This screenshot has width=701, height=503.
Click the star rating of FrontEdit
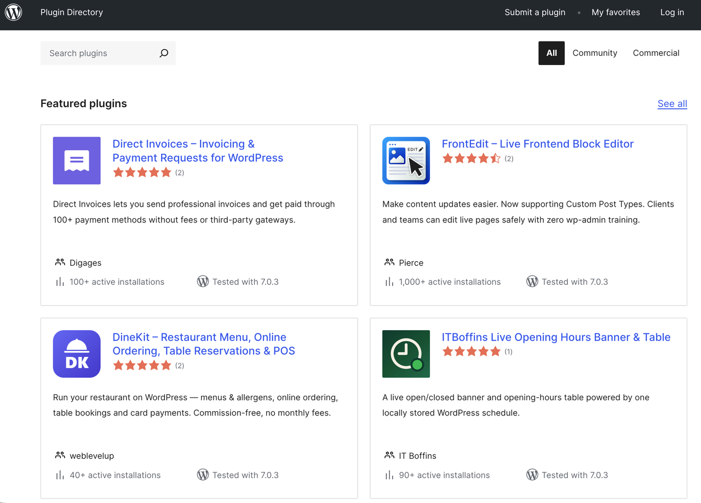[x=472, y=159]
